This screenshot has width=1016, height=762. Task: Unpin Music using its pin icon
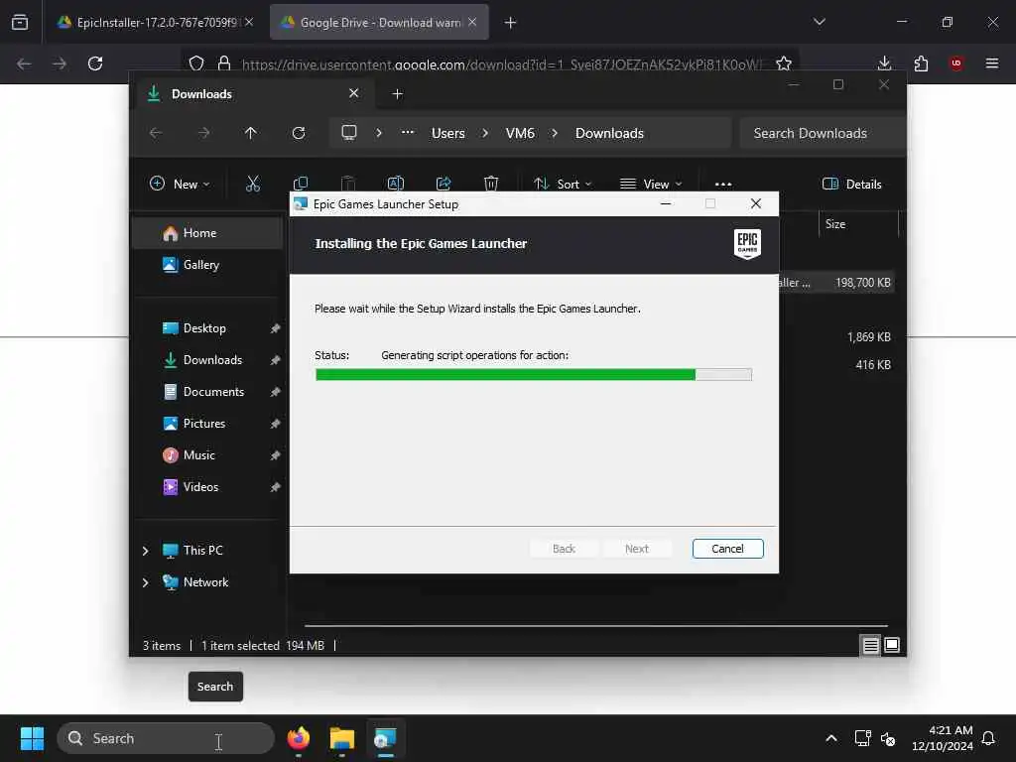[x=276, y=455]
